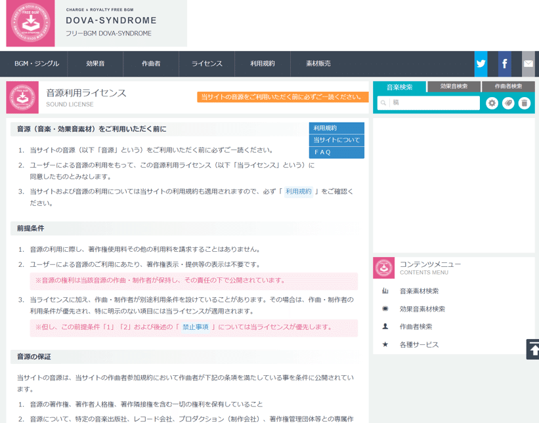Image resolution: width=539 pixels, height=423 pixels.
Task: Click heading 音源（音楽・効果音素材）をご利用いただく前に
Action: pos(91,129)
